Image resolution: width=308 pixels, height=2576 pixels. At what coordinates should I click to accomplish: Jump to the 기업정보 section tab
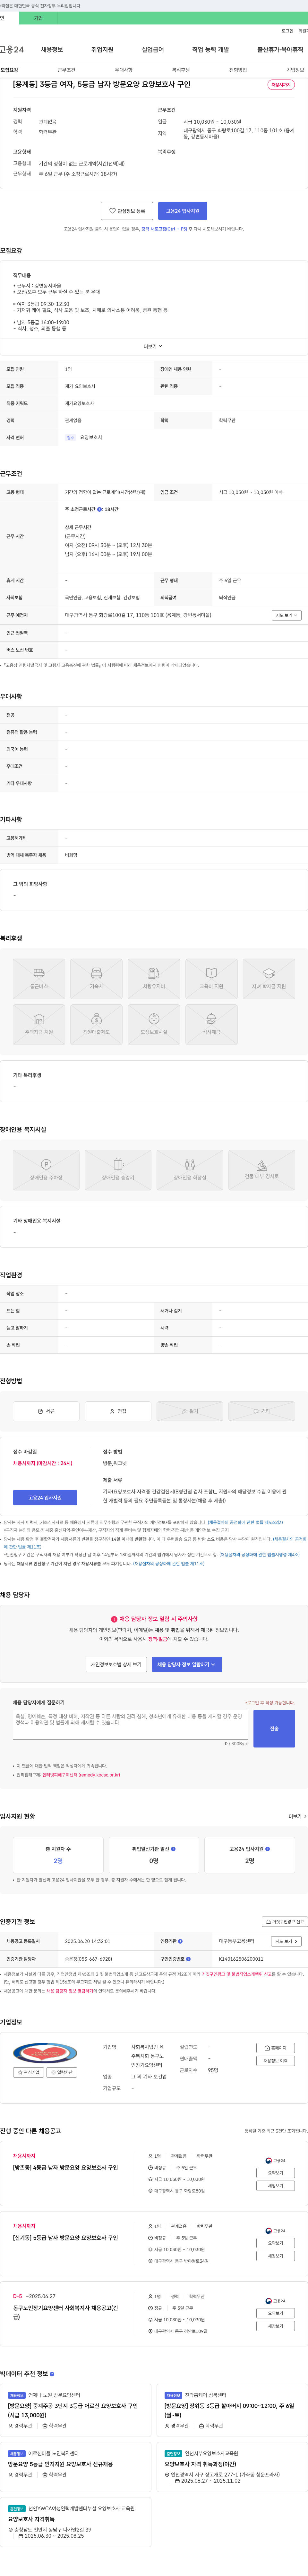295,70
